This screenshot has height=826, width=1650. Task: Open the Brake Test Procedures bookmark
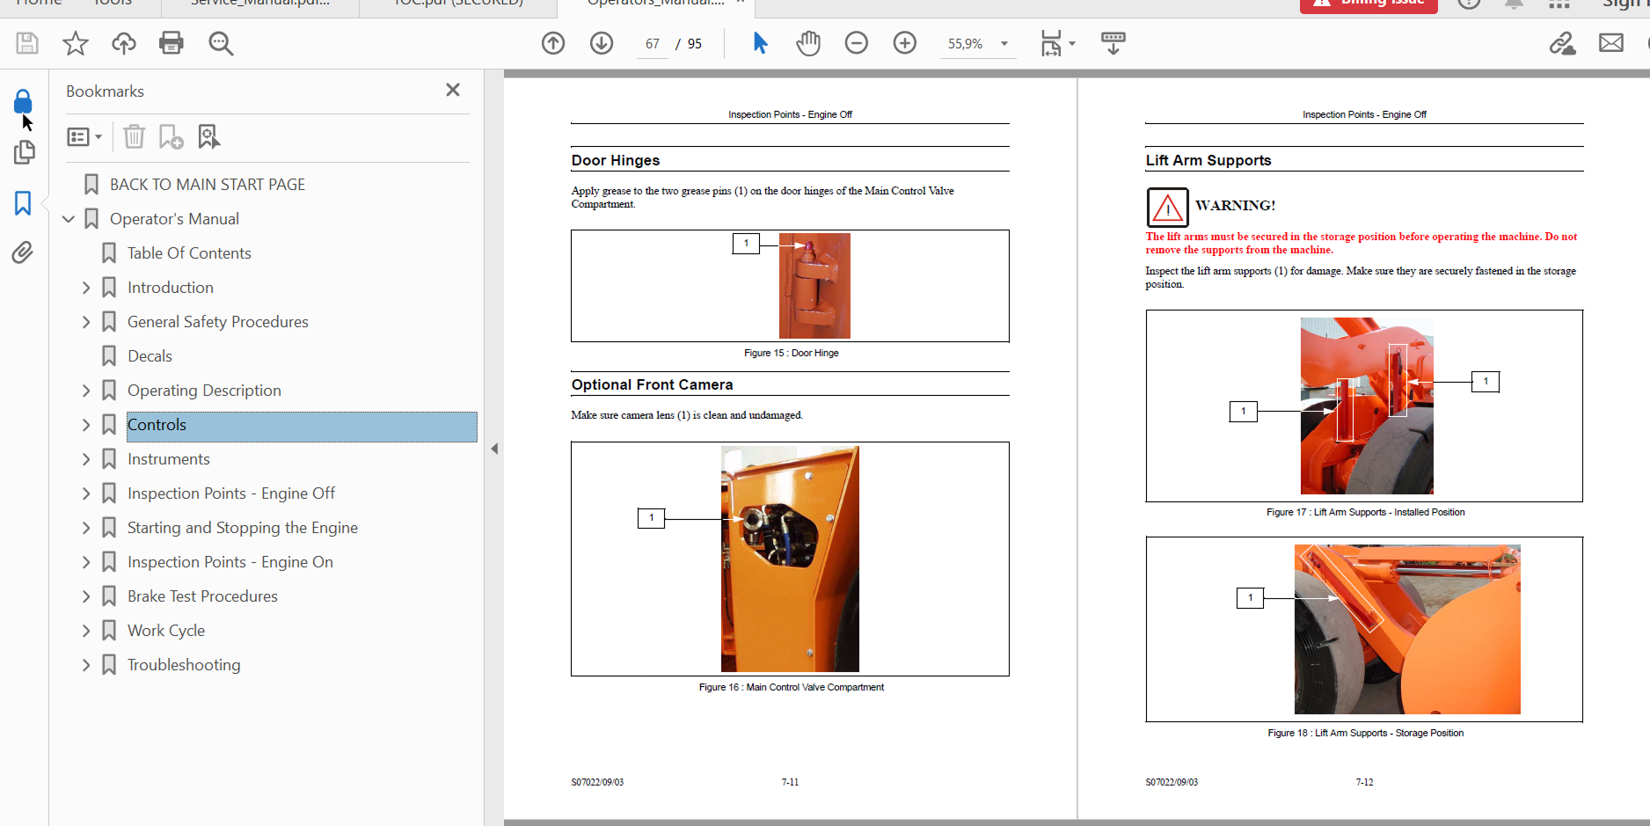pos(202,596)
